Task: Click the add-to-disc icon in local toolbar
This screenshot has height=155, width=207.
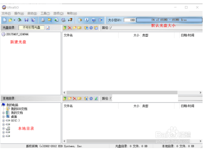Action: click(x=86, y=98)
